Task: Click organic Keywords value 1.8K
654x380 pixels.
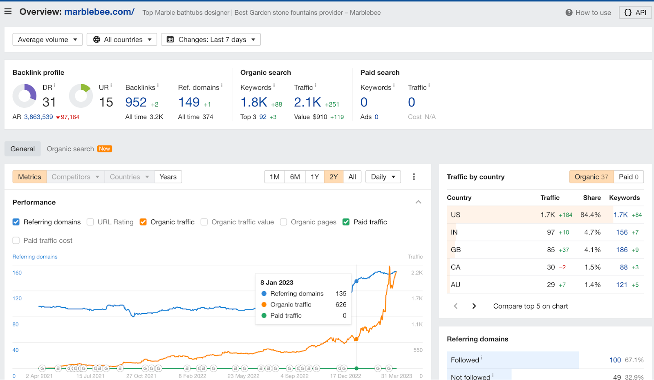Action: tap(254, 102)
